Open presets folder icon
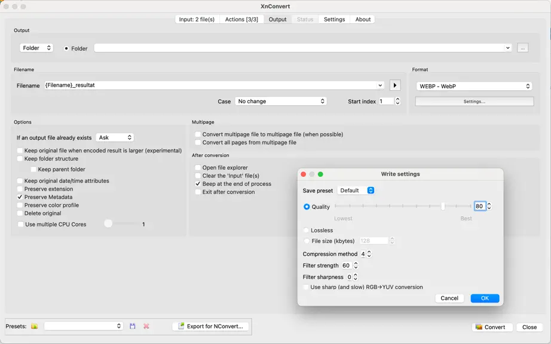The image size is (551, 344). click(x=34, y=326)
